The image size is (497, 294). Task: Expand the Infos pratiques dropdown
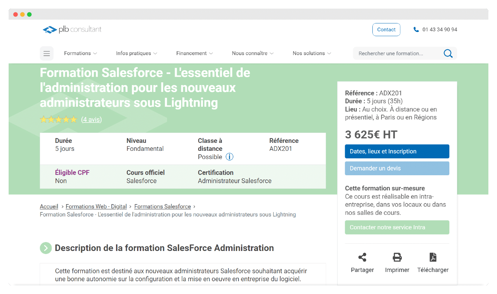coord(137,53)
